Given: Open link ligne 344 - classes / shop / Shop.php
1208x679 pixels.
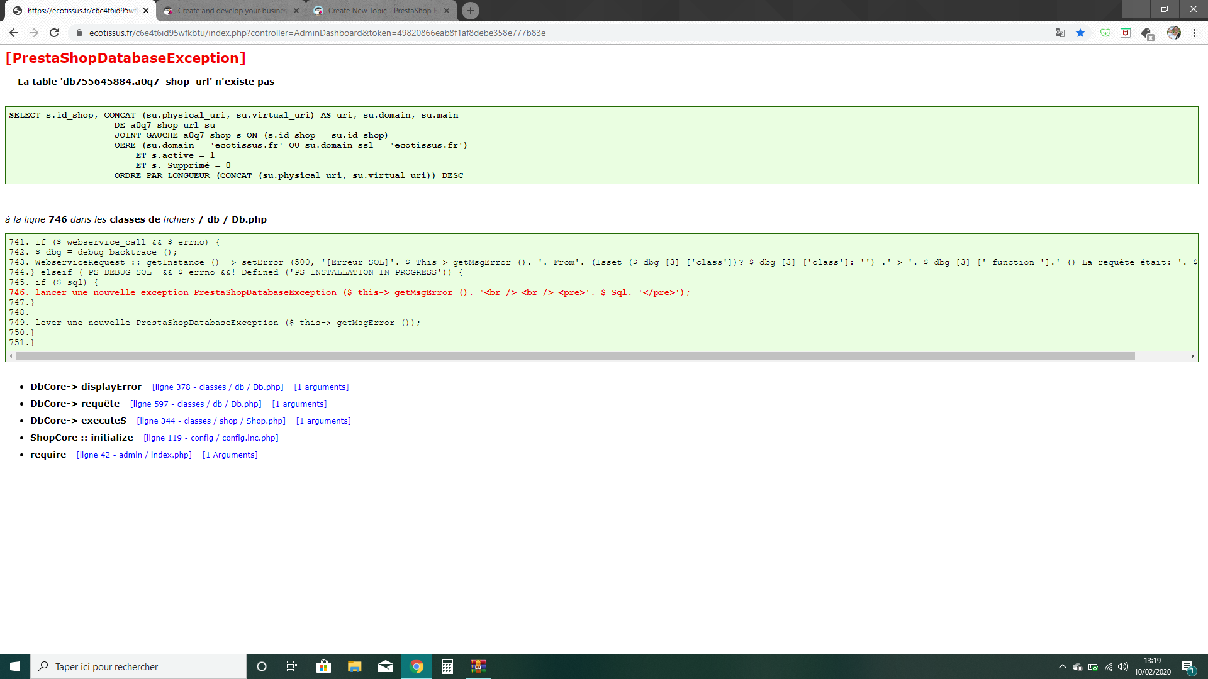Looking at the screenshot, I should coord(211,421).
